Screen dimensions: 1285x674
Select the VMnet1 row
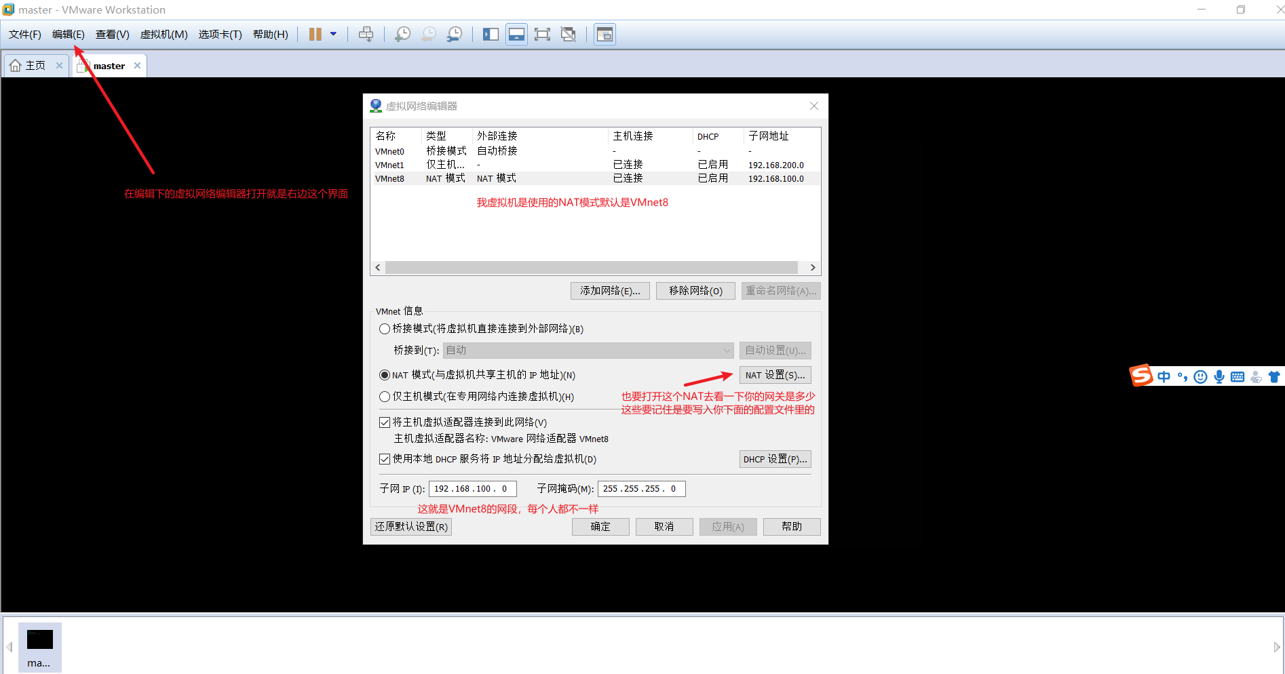(x=595, y=165)
